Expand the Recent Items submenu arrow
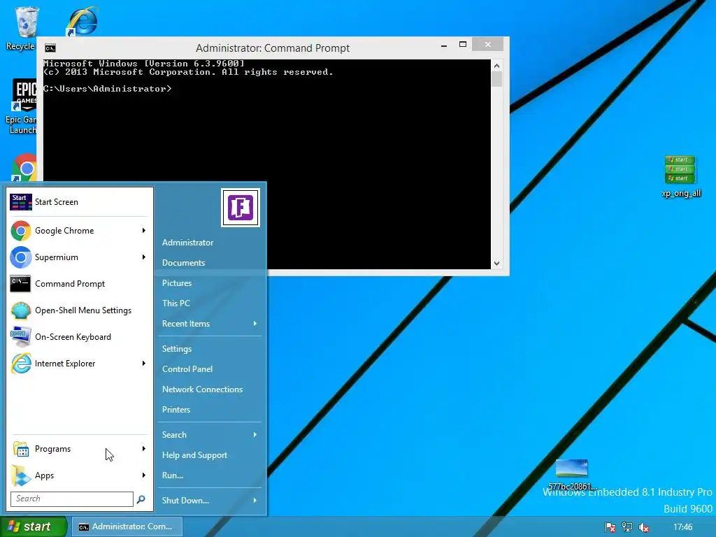 point(255,324)
